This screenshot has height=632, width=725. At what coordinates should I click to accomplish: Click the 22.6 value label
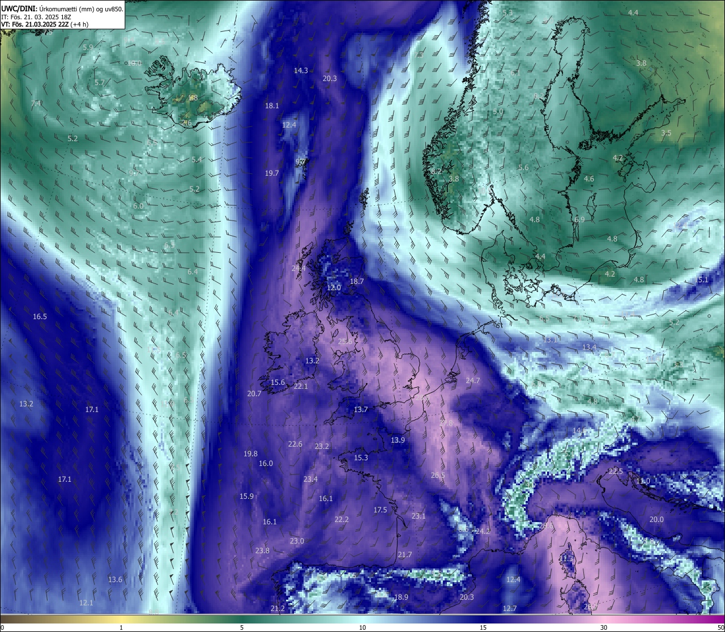pyautogui.click(x=295, y=444)
